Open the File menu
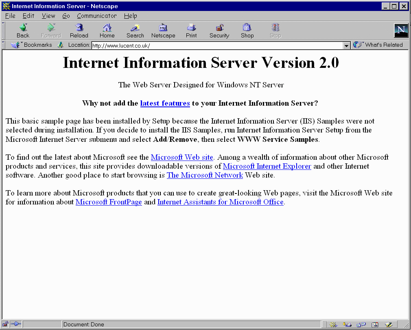Image resolution: width=411 pixels, height=330 pixels. point(10,16)
